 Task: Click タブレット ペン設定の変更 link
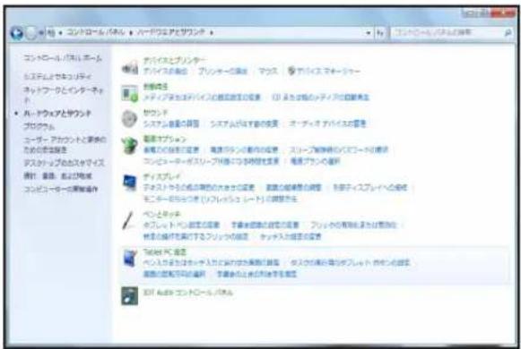pyautogui.click(x=181, y=226)
